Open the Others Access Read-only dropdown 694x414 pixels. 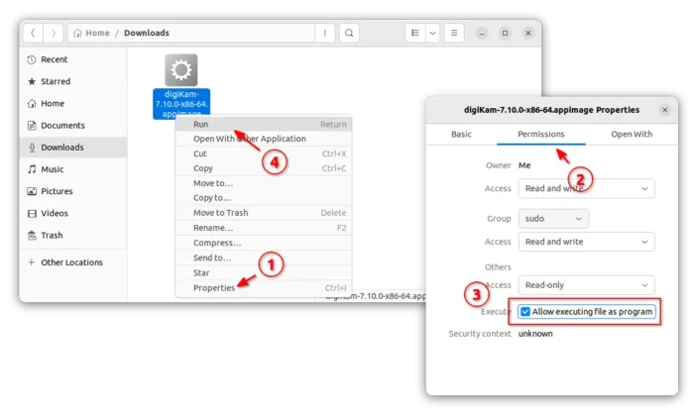click(x=587, y=285)
